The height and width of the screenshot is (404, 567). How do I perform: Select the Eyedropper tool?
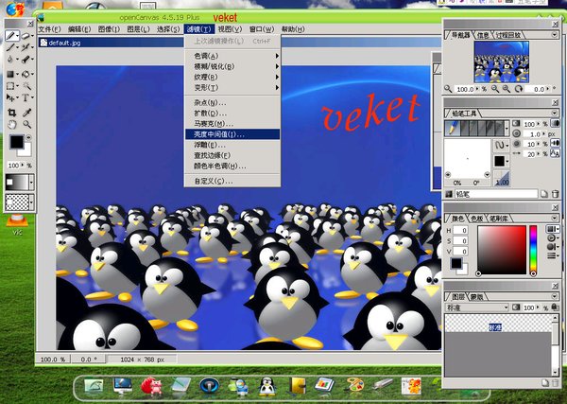26,113
